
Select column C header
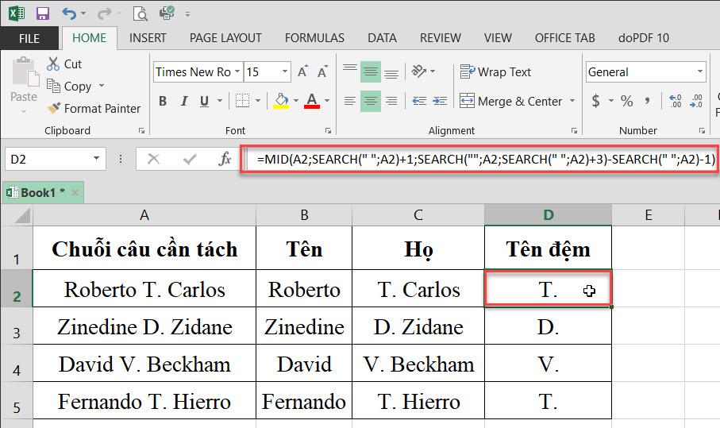418,214
